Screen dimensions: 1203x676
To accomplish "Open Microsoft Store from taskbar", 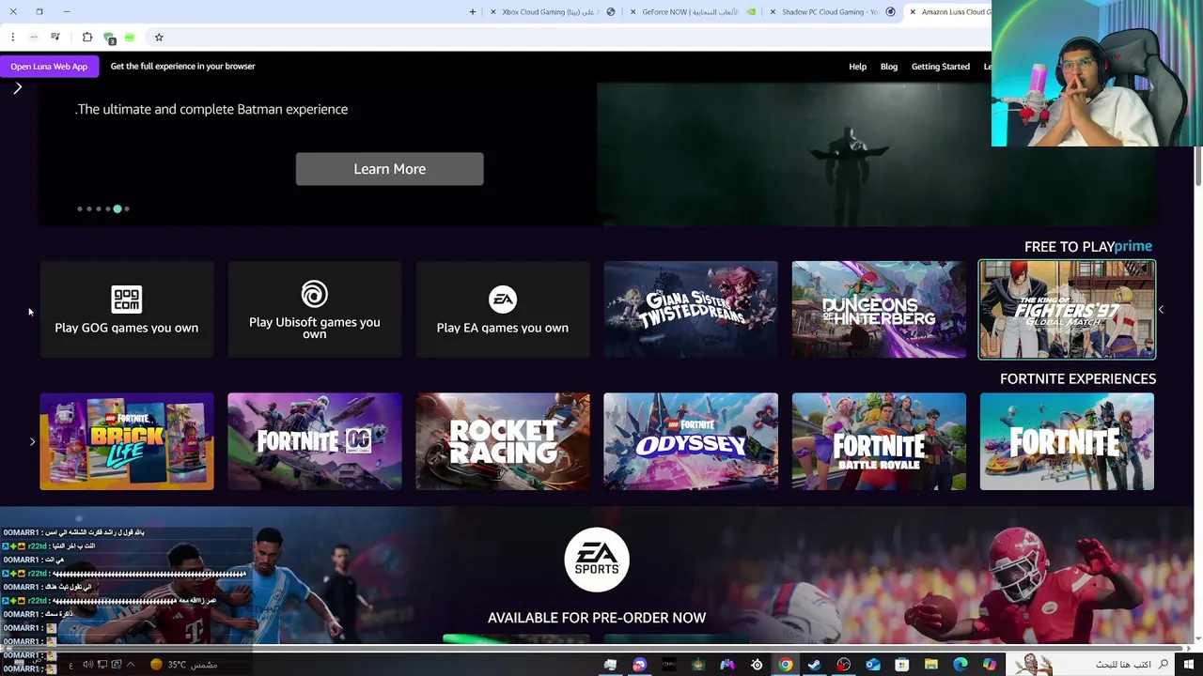I will 901,665.
